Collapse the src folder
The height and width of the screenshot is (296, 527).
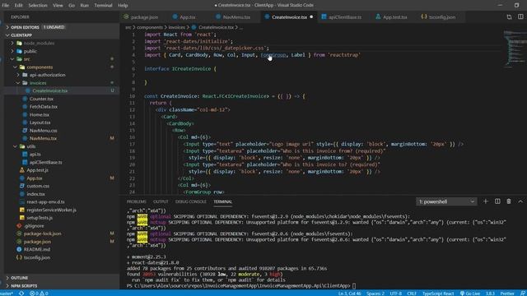pyautogui.click(x=26, y=59)
